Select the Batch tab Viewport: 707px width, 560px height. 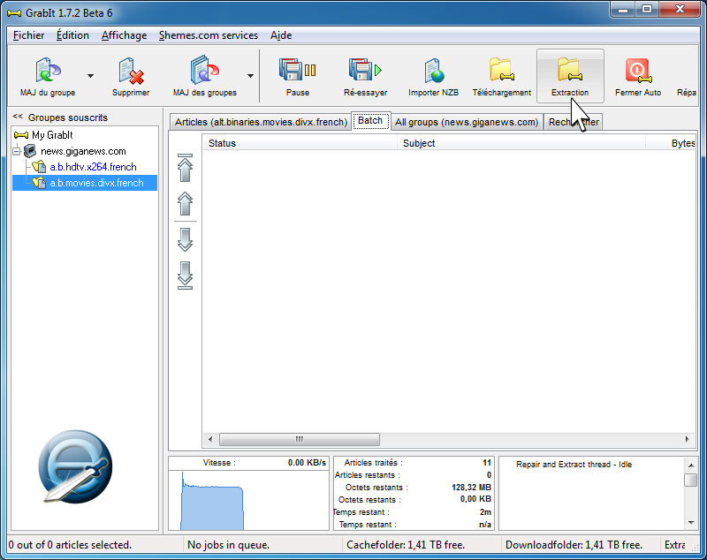point(370,121)
